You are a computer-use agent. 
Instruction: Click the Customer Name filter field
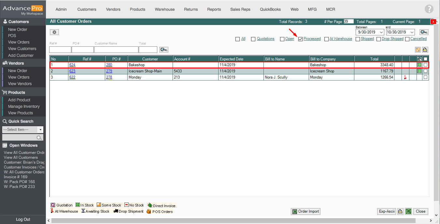point(116,50)
